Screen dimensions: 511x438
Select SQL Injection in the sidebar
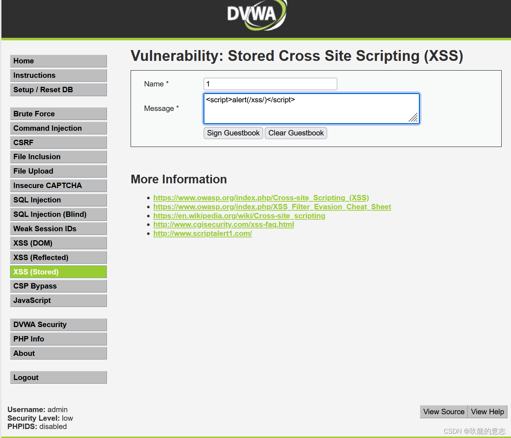tap(58, 200)
